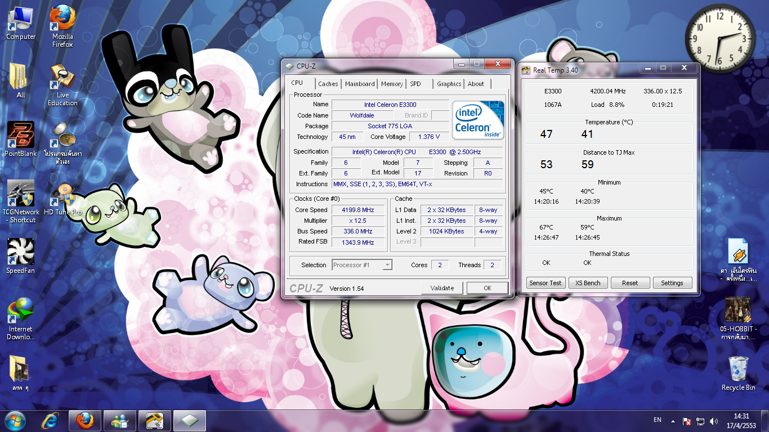Open the volume speaker tray icon
The image size is (769, 432).
point(714,421)
